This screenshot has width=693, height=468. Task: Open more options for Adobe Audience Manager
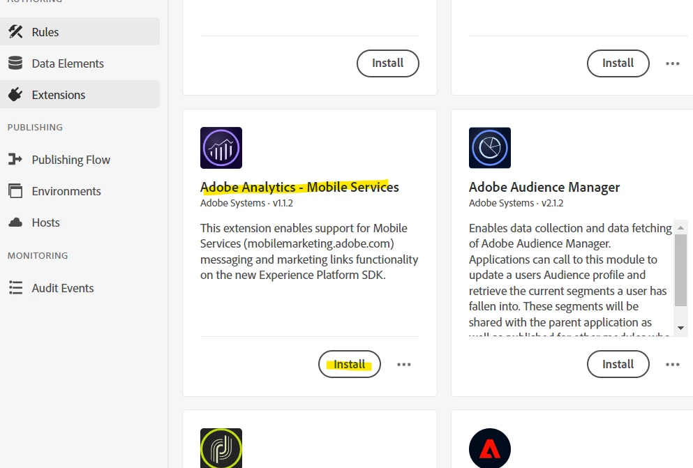[x=673, y=364]
